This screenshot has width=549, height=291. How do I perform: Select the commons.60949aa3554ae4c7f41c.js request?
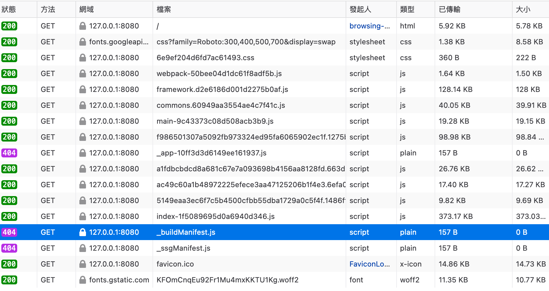[x=221, y=105]
